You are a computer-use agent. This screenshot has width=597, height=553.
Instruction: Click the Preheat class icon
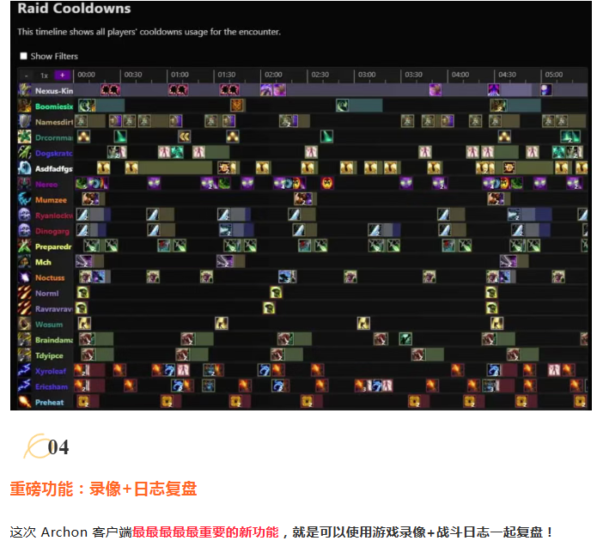[x=26, y=402]
